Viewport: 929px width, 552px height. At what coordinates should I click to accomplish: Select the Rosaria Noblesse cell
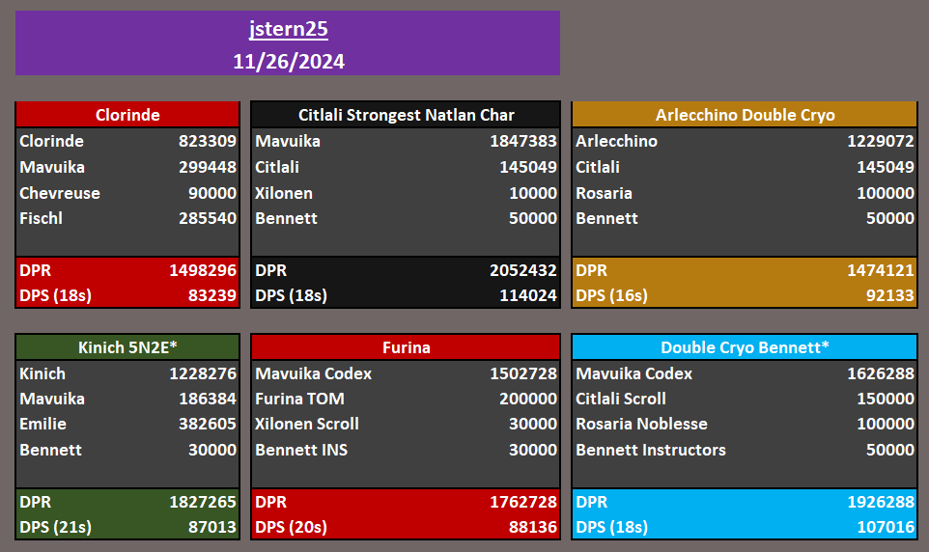pyautogui.click(x=641, y=425)
